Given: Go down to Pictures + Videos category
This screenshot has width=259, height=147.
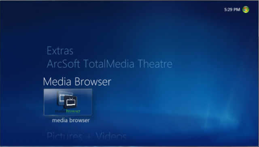Looking at the screenshot, I should pos(87,136).
